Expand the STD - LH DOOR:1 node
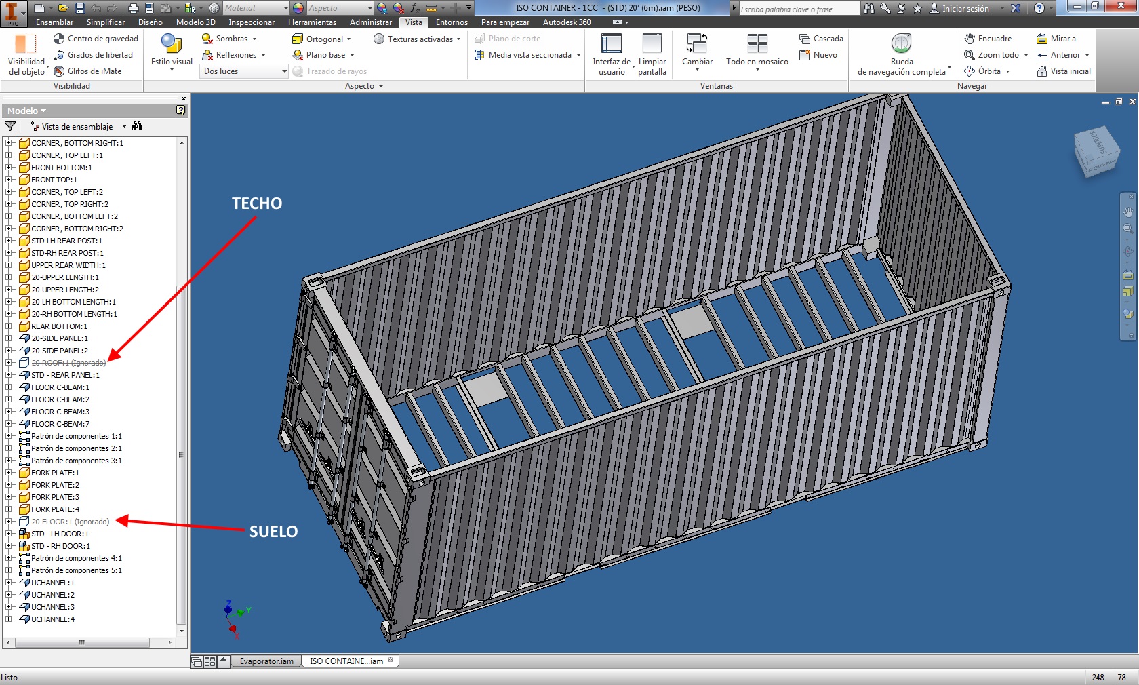The height and width of the screenshot is (685, 1139). click(x=9, y=534)
